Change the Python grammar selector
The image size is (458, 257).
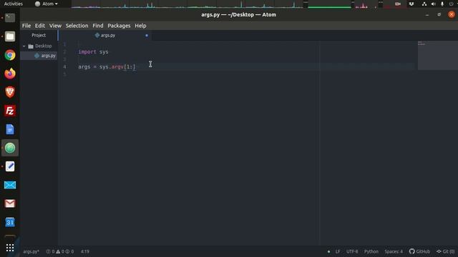(371, 251)
